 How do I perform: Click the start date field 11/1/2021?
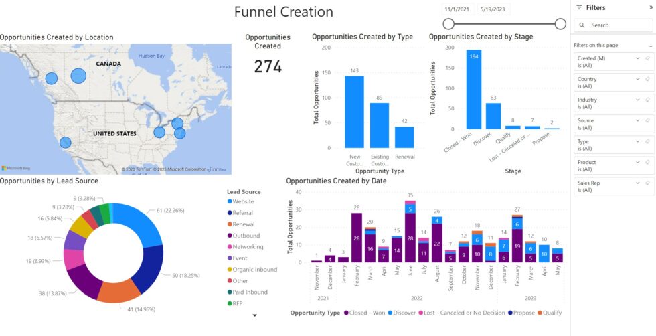[458, 9]
